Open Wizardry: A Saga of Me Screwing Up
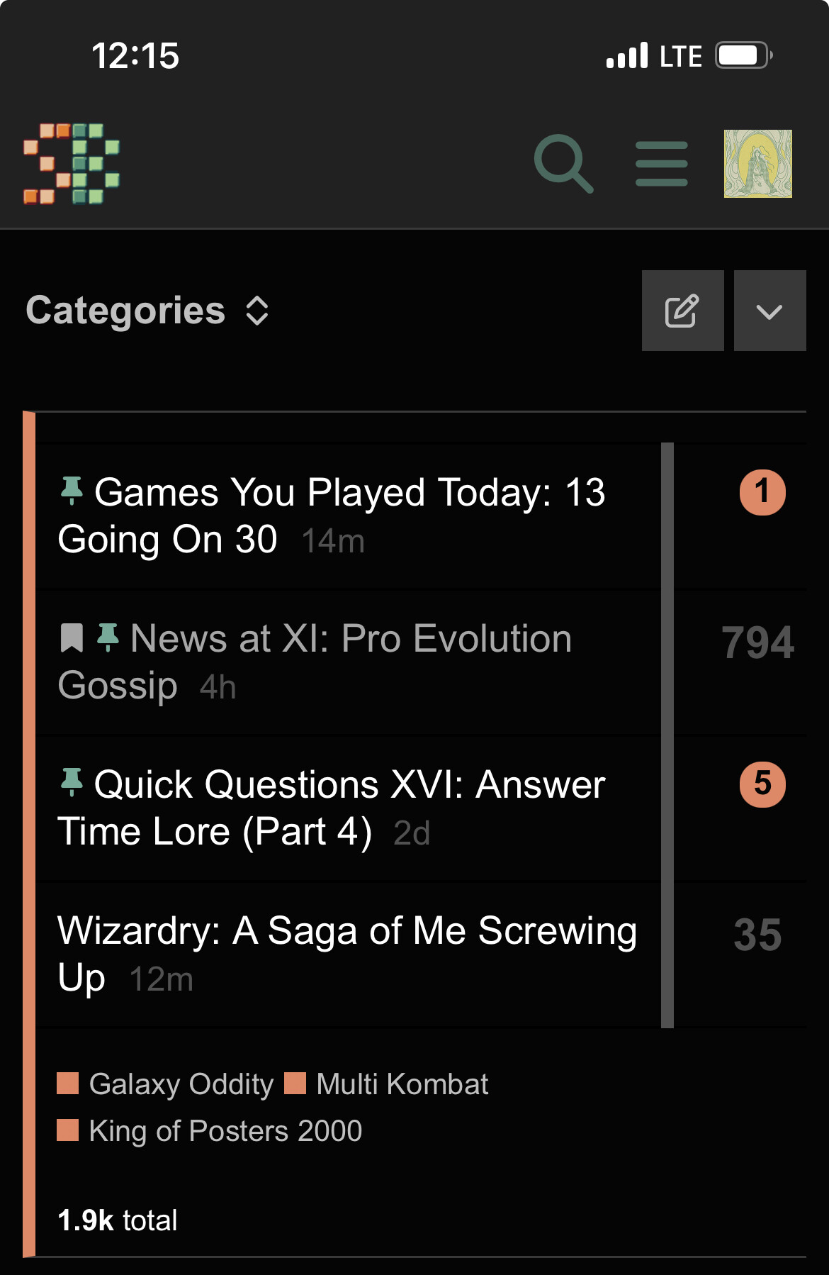 pos(346,932)
